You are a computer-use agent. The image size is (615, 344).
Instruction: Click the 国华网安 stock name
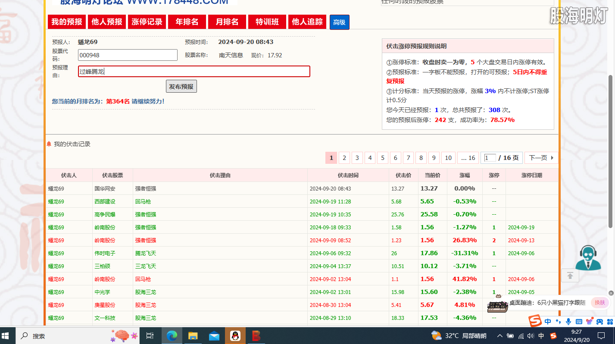(105, 189)
